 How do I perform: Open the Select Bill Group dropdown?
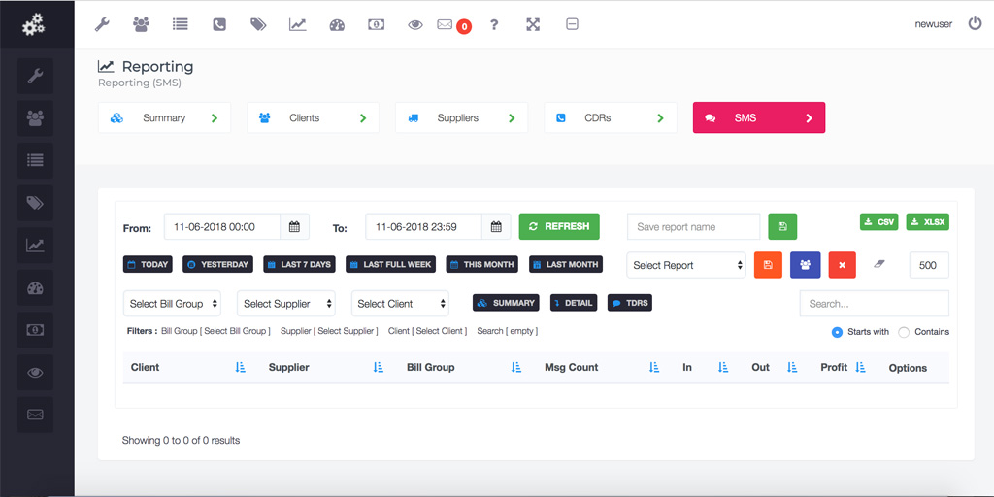172,304
